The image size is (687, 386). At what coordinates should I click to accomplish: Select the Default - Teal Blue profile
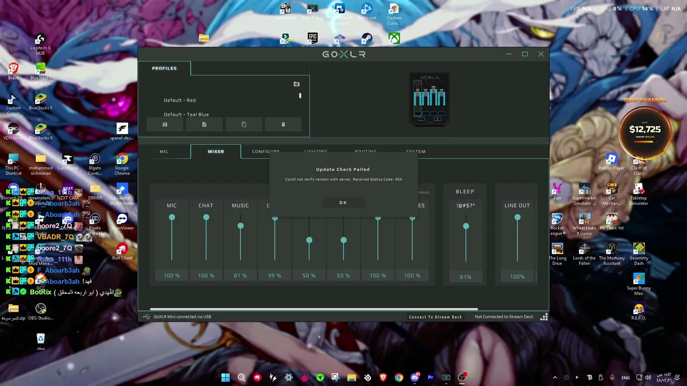tap(186, 114)
